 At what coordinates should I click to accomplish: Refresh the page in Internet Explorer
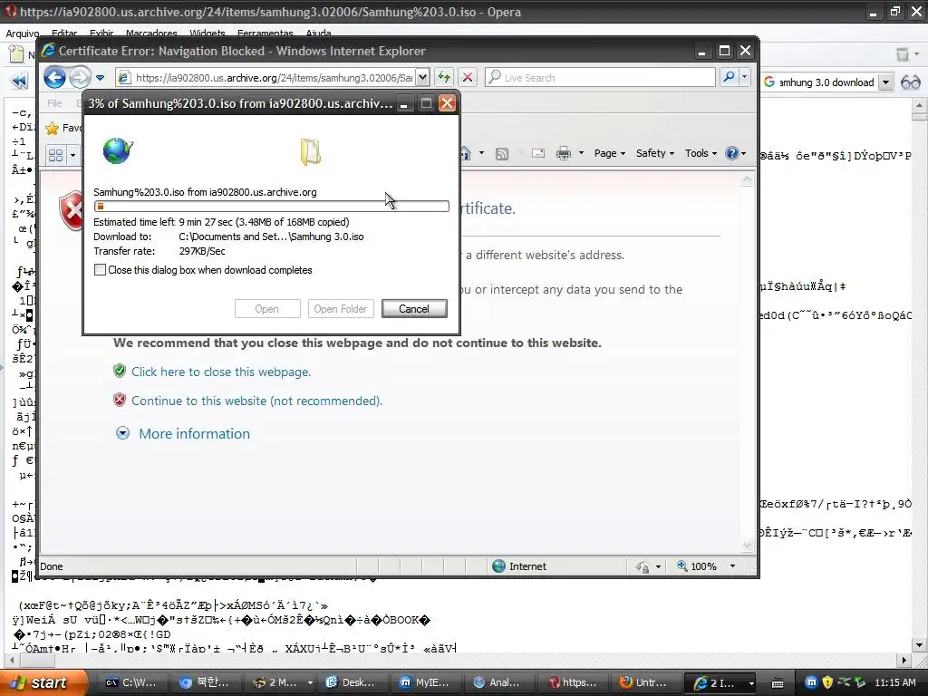click(443, 77)
